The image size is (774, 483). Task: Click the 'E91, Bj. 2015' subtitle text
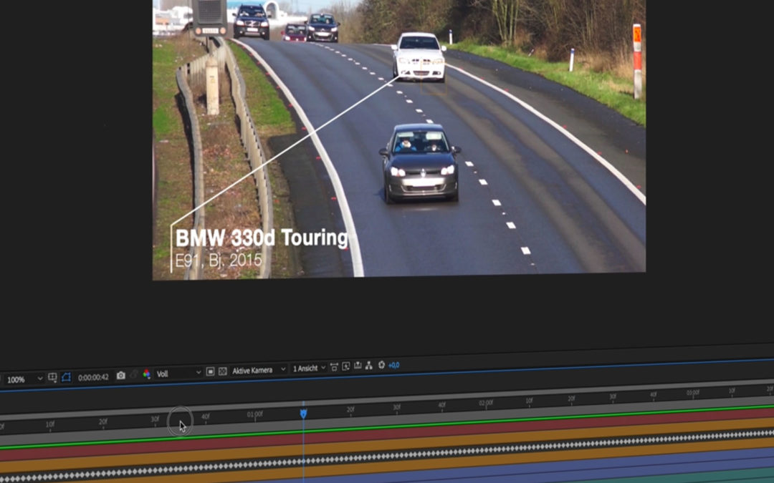(218, 260)
